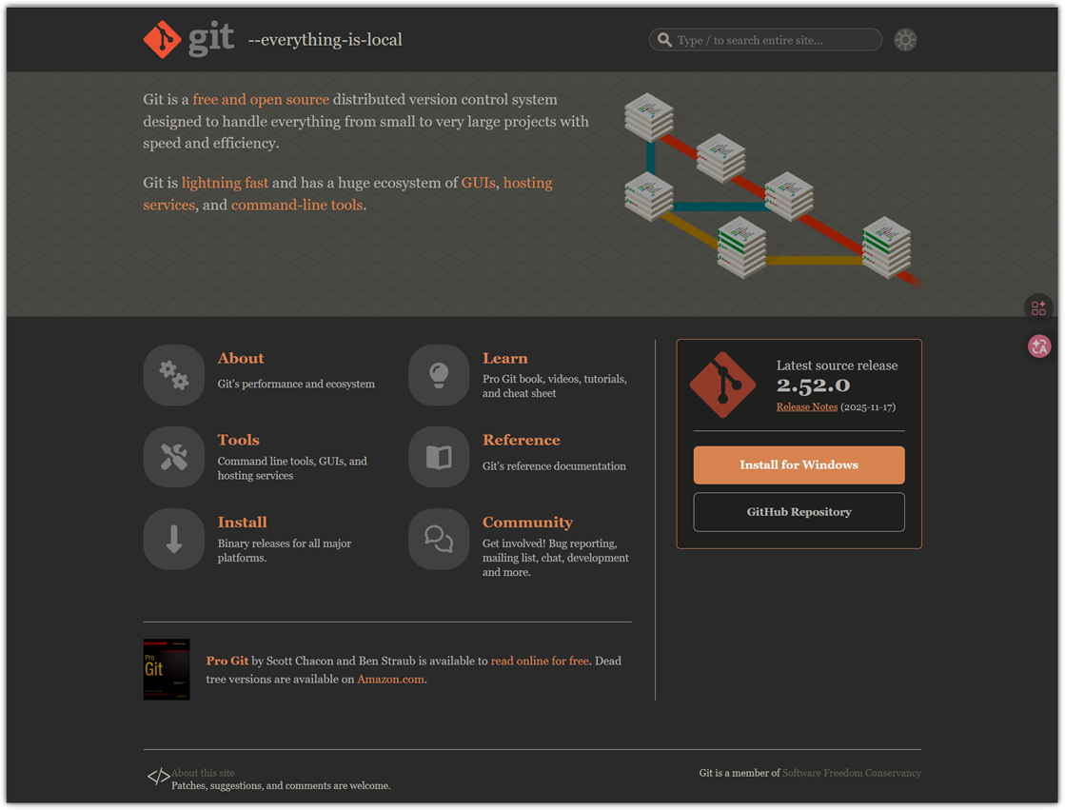Viewport: 1065px width, 810px height.
Task: Click 'Git's performance and ecosystem' text
Action: coord(296,384)
